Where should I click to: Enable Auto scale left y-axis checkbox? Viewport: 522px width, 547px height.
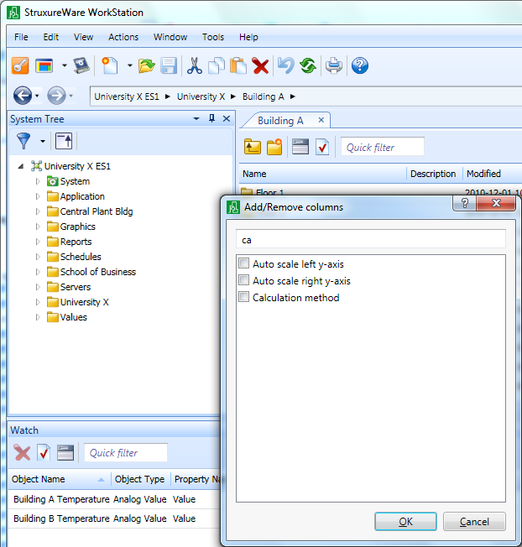click(x=244, y=264)
